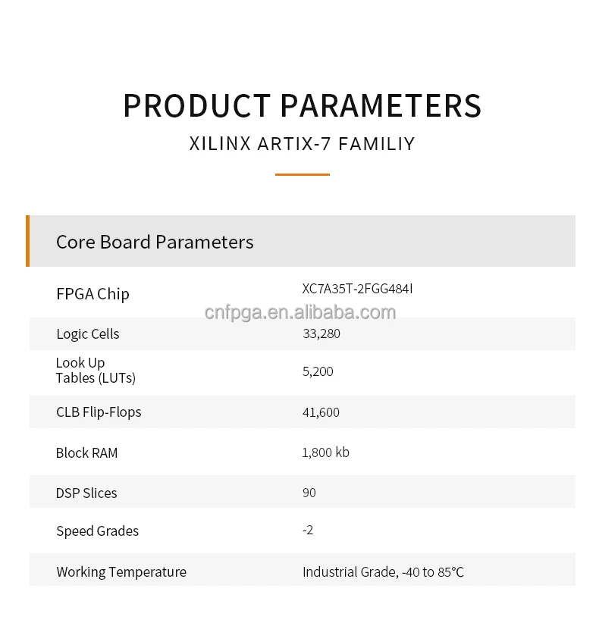Click the DSP Slices row label
This screenshot has height=626, width=599.
pyautogui.click(x=86, y=493)
